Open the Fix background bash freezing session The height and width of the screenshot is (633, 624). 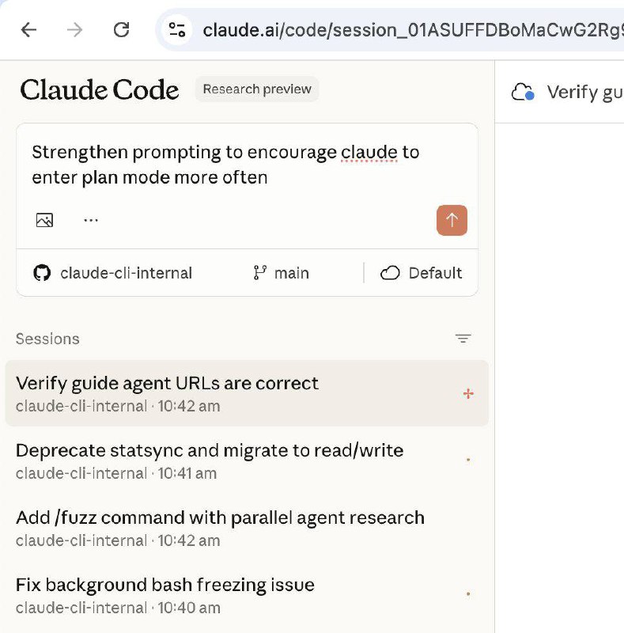click(x=165, y=595)
